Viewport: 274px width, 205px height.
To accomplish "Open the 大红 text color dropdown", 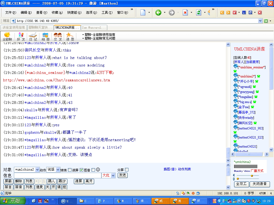I will (x=113, y=175).
